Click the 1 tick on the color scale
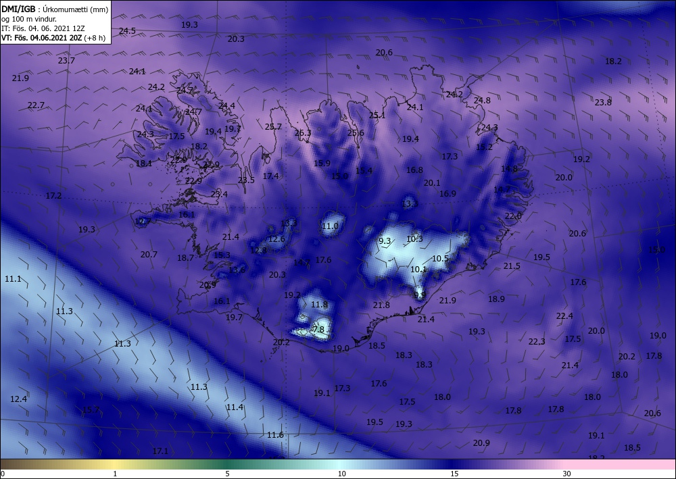Viewport: 676px width, 479px height. point(115,474)
